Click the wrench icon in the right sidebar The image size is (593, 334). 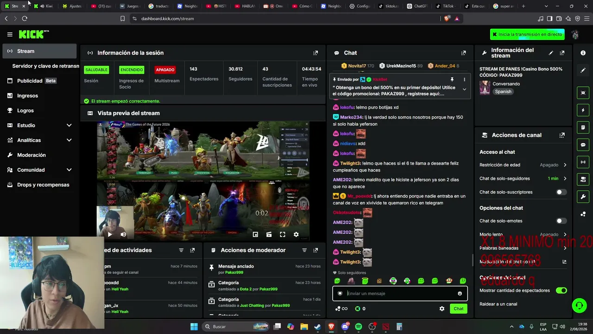click(583, 197)
